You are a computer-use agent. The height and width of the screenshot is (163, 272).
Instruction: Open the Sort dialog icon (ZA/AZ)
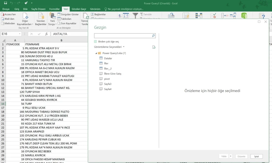(x=126, y=16)
